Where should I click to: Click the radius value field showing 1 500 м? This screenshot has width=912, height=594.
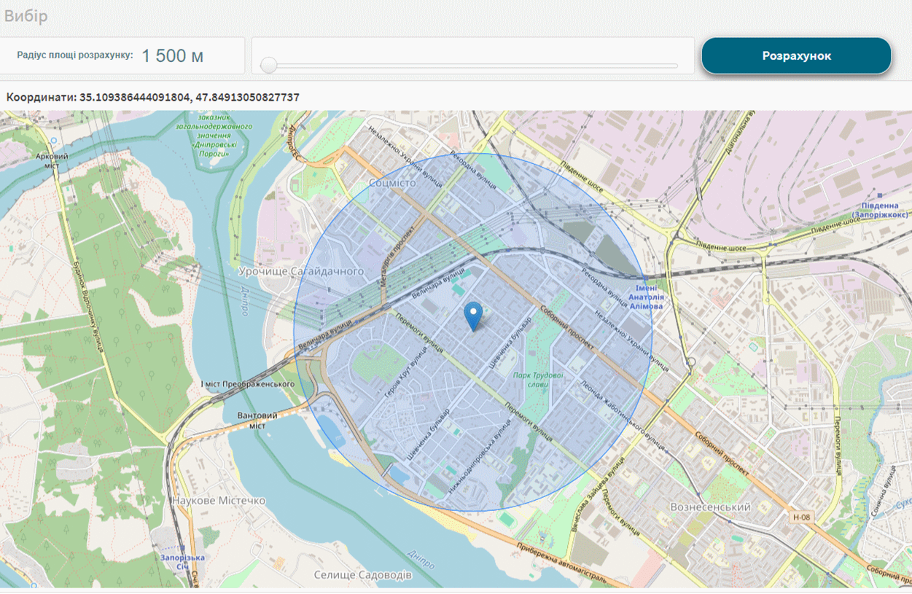173,56
